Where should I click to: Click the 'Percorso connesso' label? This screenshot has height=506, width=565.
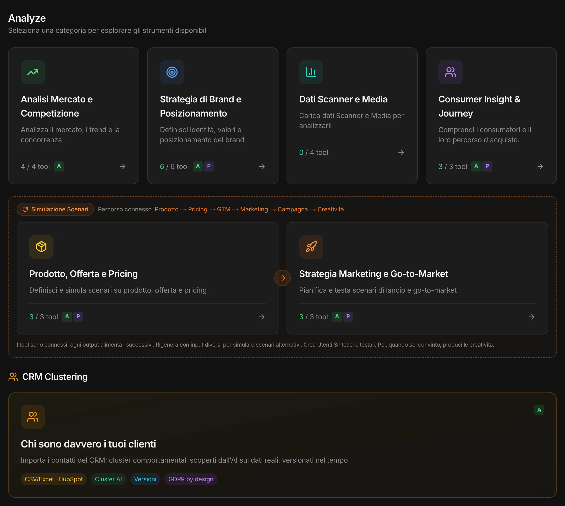pos(125,209)
